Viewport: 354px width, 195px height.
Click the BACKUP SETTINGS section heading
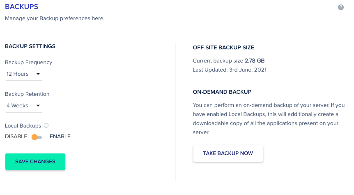pyautogui.click(x=30, y=46)
